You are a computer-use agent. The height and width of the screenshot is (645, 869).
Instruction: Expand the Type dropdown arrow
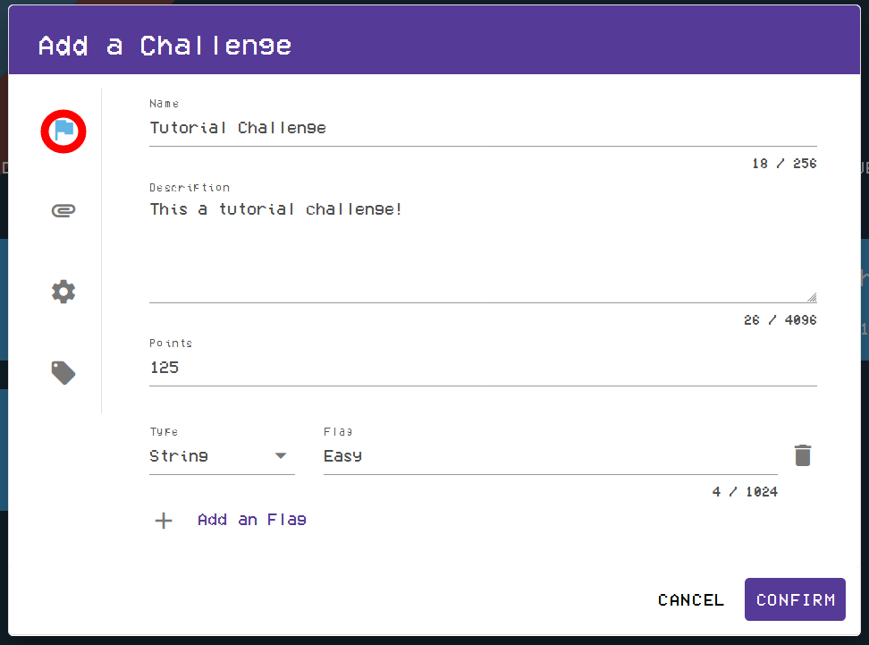click(x=281, y=456)
